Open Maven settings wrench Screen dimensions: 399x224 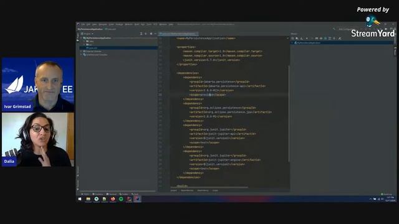click(339, 39)
